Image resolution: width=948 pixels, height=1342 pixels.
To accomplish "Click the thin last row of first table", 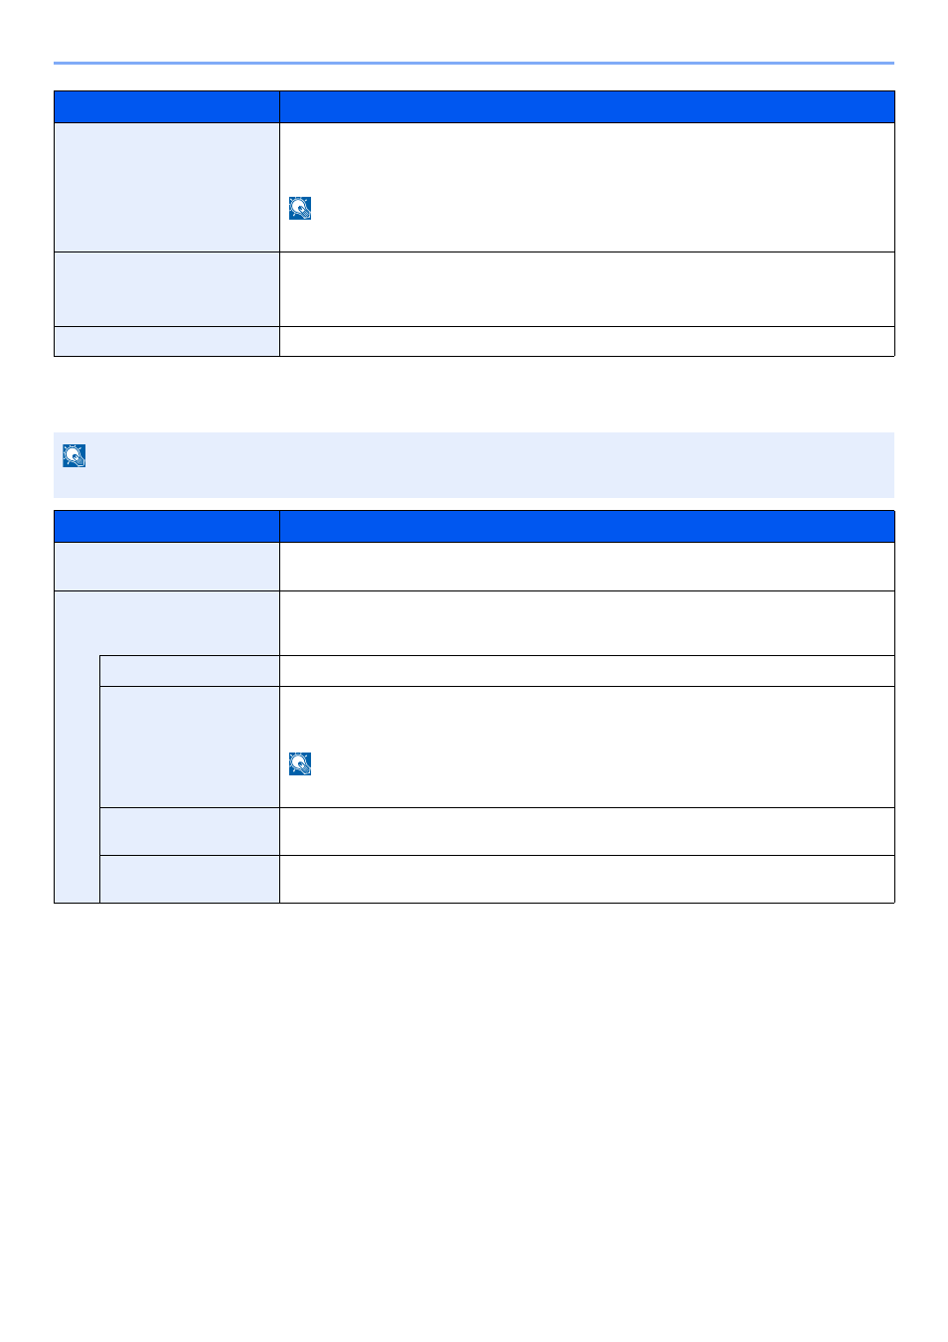I will (474, 341).
